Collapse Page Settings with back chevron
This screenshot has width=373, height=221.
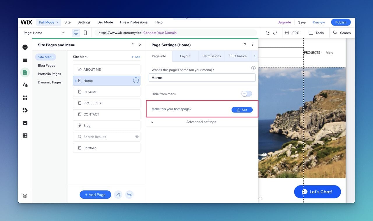coord(252,45)
